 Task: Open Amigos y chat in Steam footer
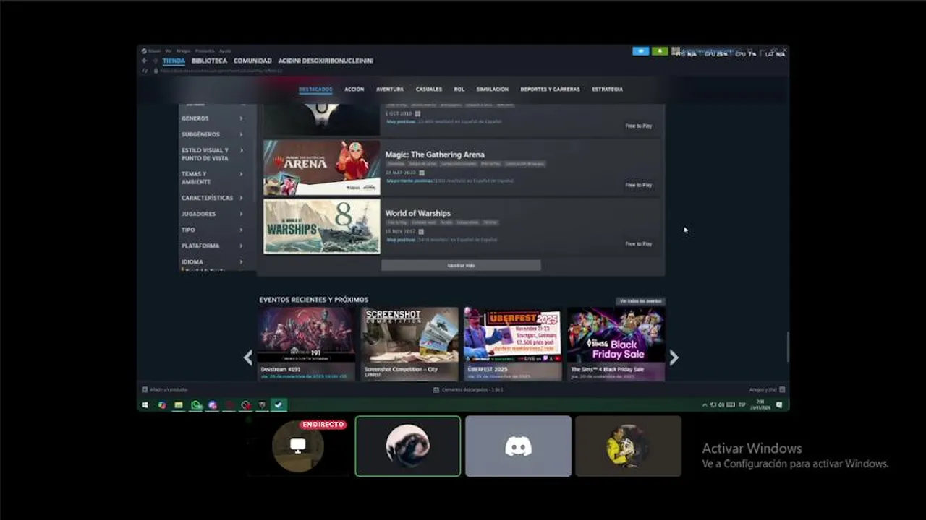click(x=767, y=389)
